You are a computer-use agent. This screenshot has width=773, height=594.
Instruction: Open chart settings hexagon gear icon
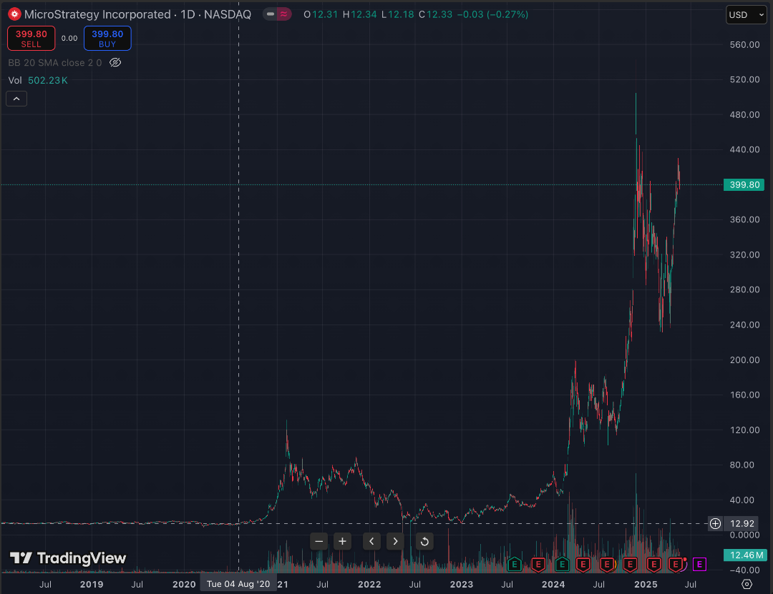tap(747, 584)
